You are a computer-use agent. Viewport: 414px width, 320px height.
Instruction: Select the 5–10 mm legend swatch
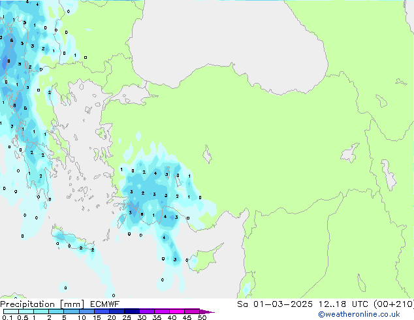(x=71, y=312)
